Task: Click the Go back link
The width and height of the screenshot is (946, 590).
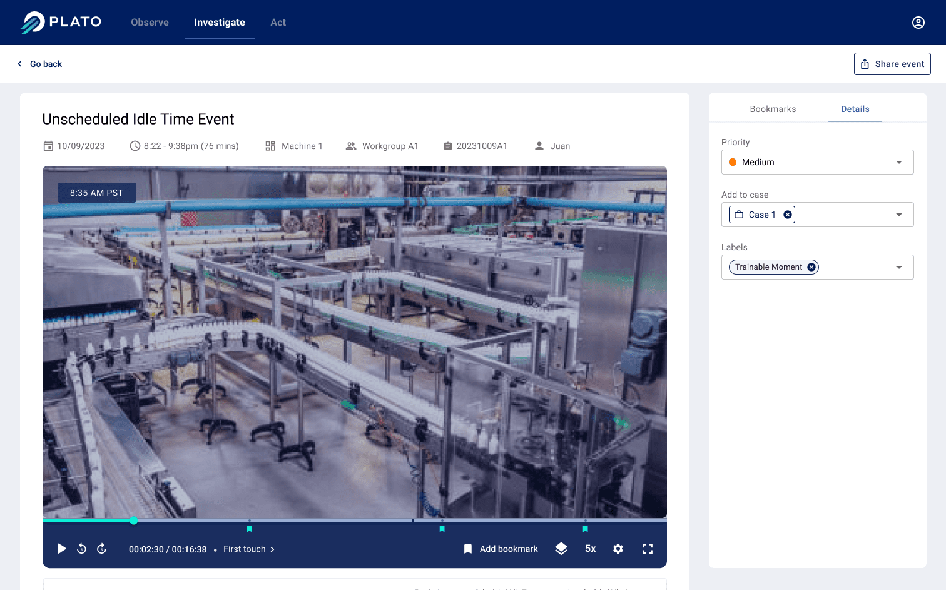Action: click(x=39, y=63)
